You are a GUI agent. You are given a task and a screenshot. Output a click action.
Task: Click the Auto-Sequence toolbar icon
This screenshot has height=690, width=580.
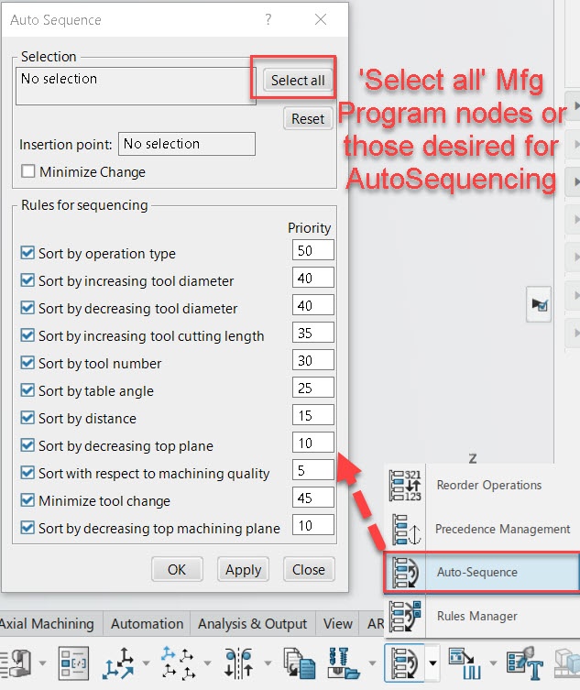(405, 663)
